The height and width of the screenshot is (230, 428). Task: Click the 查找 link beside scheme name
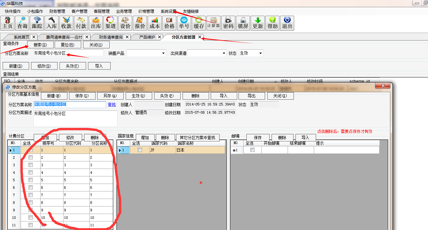[x=112, y=105]
